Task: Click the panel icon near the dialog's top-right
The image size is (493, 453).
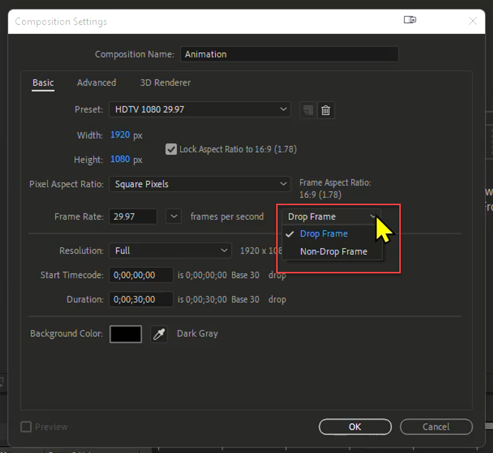Action: click(x=410, y=20)
